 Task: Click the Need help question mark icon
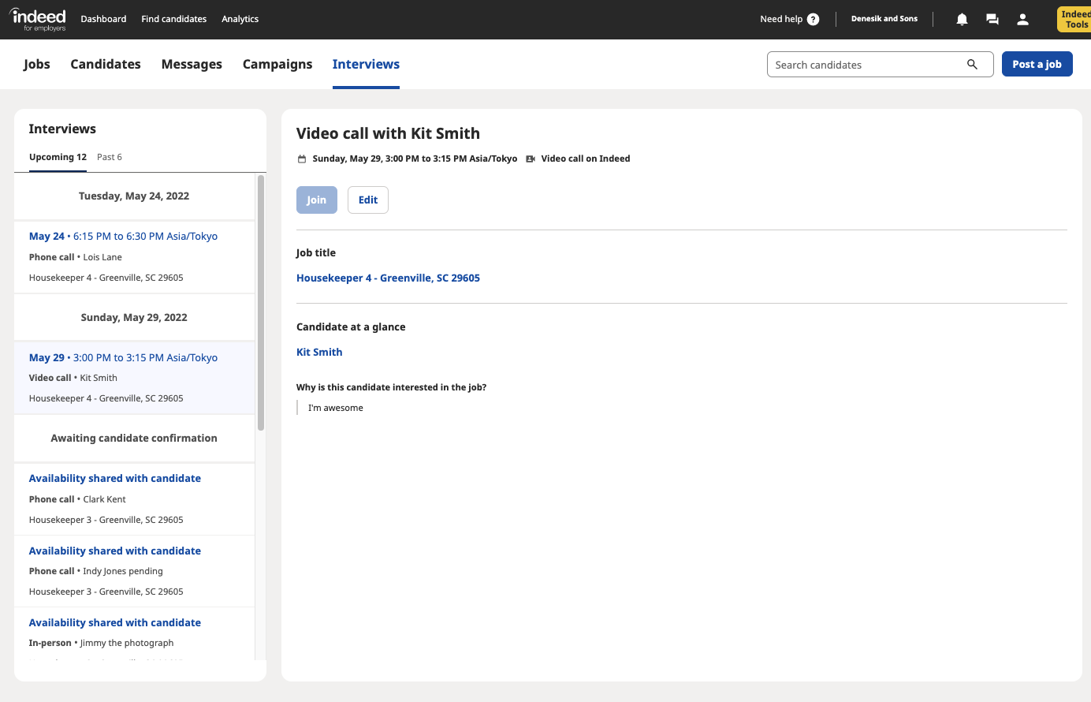(x=814, y=20)
